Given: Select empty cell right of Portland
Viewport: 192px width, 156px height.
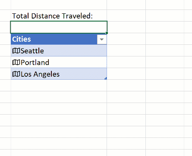Looking at the screenshot, I should (126, 62).
